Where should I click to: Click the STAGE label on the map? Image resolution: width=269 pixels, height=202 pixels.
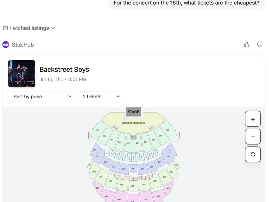(x=133, y=112)
